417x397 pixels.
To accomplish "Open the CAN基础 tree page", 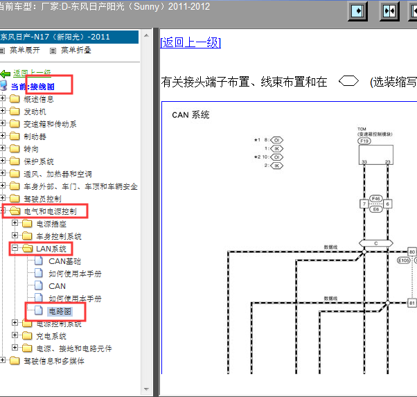I will [64, 261].
